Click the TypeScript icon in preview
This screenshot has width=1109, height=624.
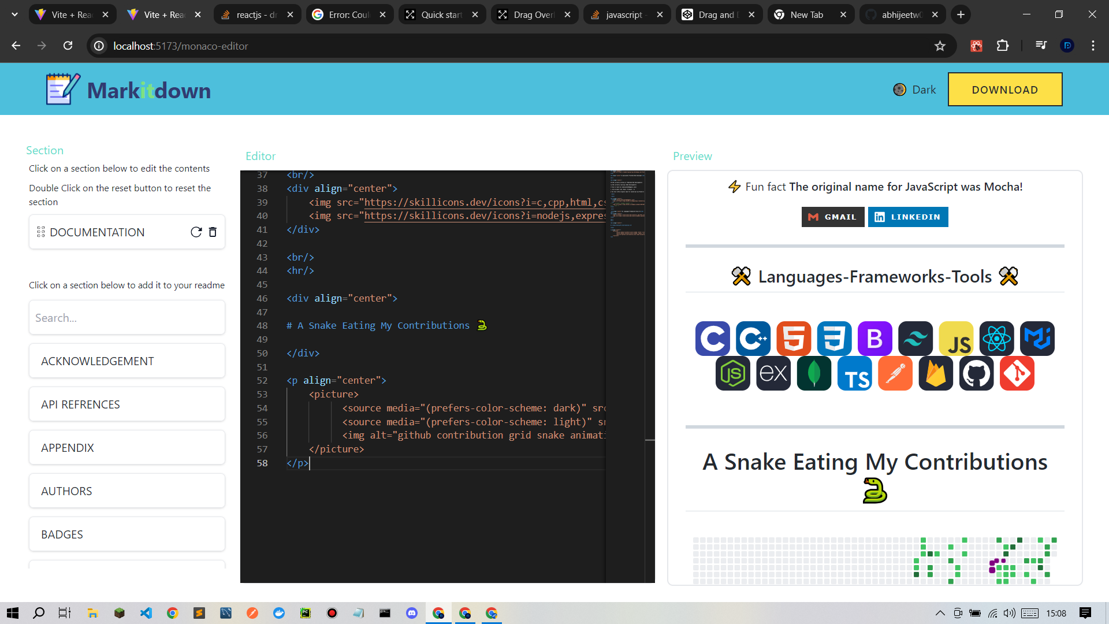pos(854,374)
